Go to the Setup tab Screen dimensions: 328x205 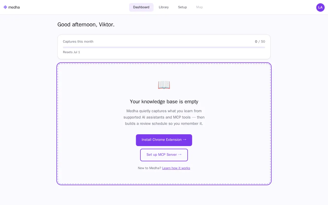tap(182, 7)
